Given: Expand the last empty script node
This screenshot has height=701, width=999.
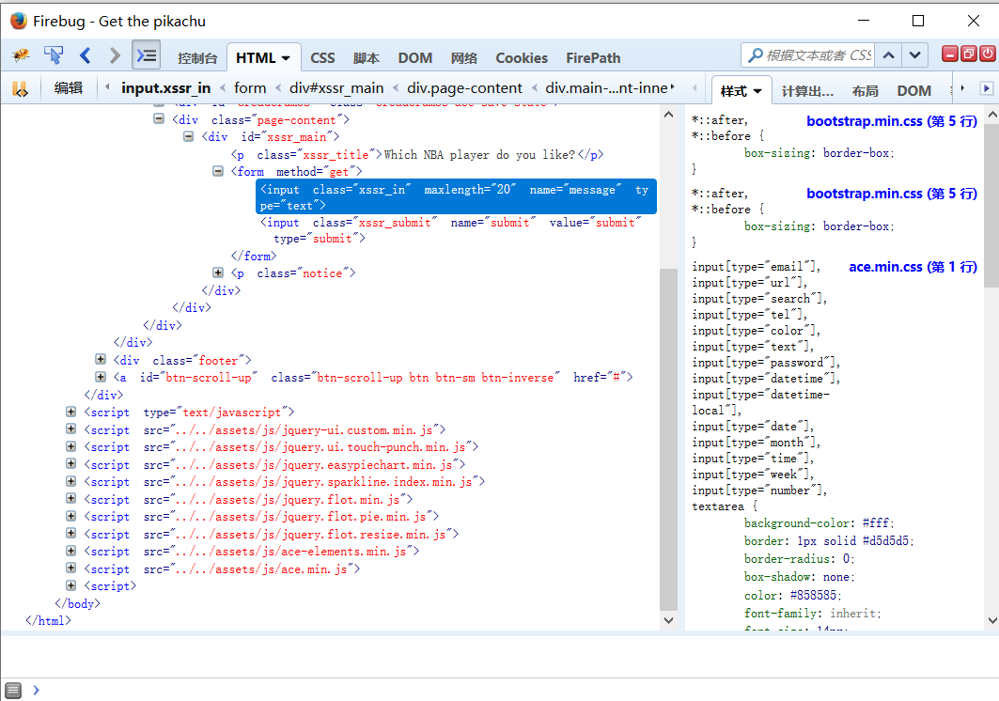Looking at the screenshot, I should pos(71,585).
